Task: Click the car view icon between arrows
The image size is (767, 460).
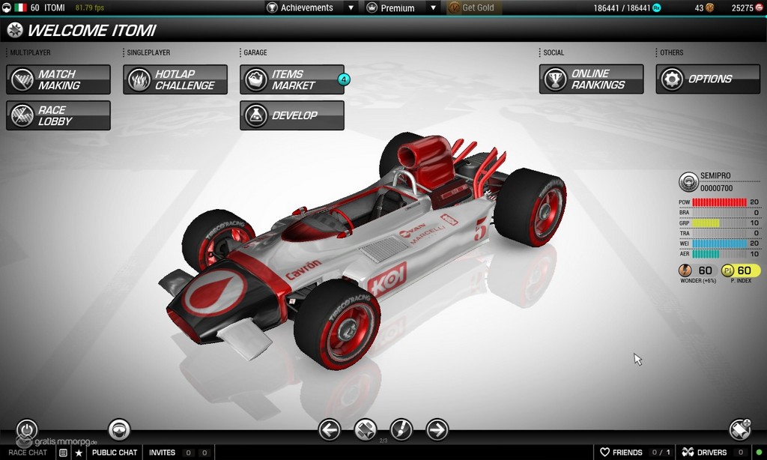Action: (x=365, y=429)
